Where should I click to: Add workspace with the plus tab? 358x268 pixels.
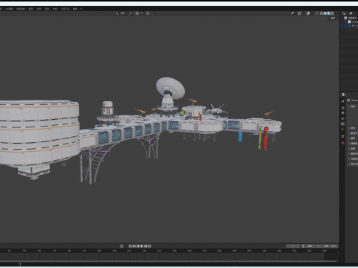81,9
